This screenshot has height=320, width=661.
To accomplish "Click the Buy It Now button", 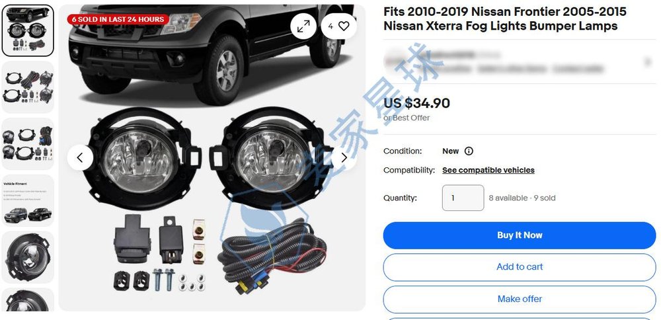I will pos(520,235).
